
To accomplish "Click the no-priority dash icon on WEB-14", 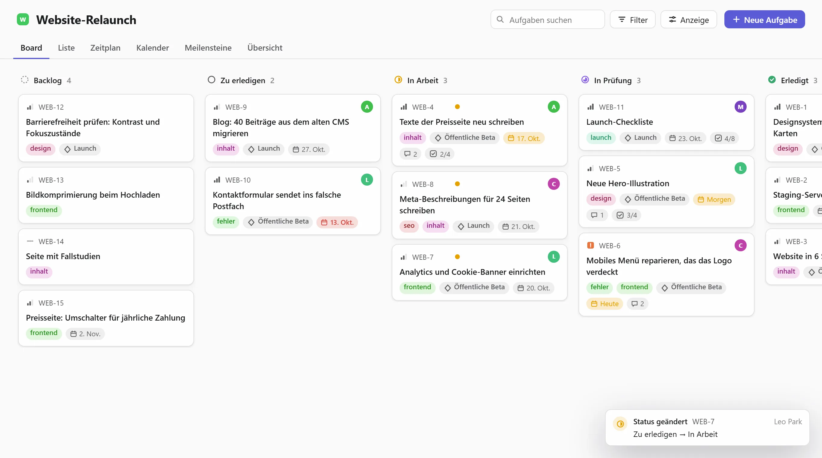I will [x=30, y=241].
